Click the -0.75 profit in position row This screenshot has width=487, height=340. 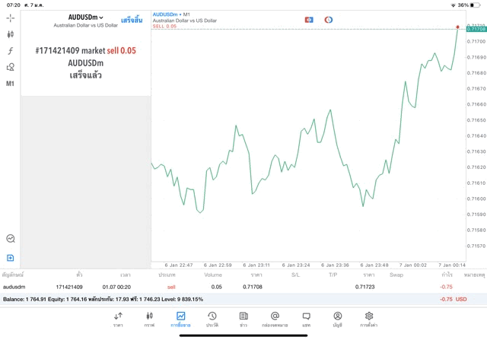447,287
